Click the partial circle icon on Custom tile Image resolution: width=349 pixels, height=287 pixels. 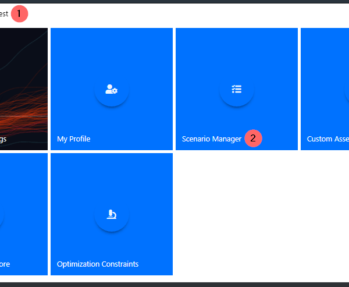(x=347, y=90)
